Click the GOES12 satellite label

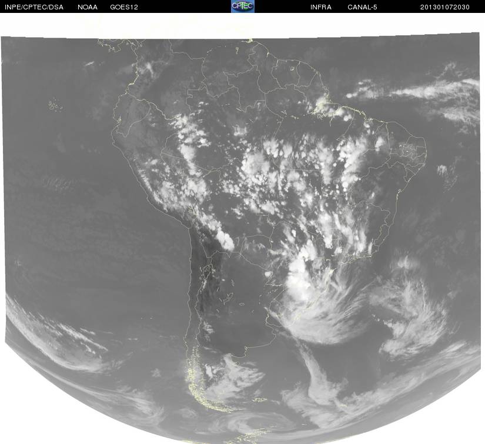[124, 7]
